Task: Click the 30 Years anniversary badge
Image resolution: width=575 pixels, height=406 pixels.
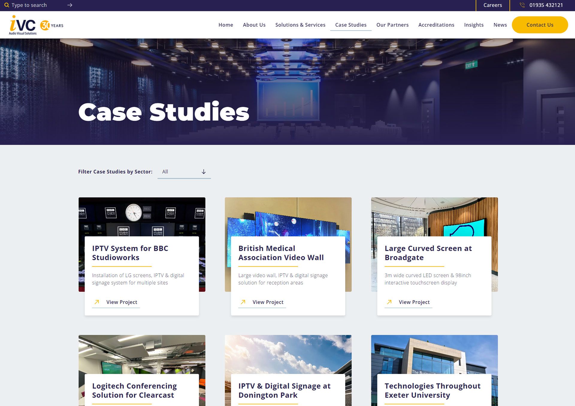Action: pyautogui.click(x=52, y=25)
